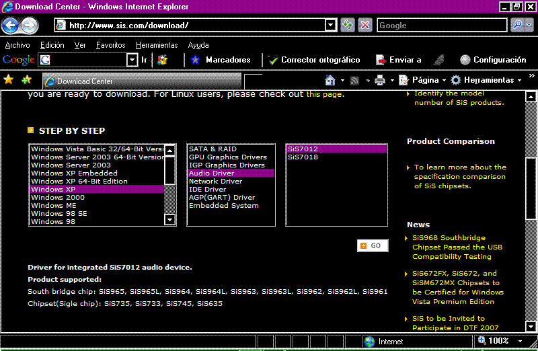Select IGP Graphics Drivers
This screenshot has height=351, width=538.
[x=231, y=165]
